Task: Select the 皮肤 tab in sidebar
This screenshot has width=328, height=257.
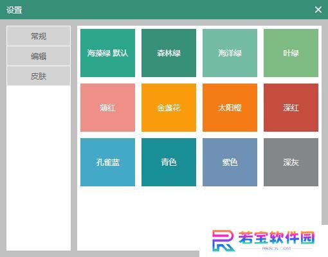Action: tap(39, 76)
